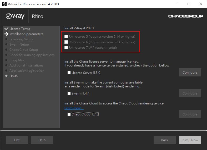Image resolution: width=207 pixels, height=150 pixels.
Task: Select the Application registration step
Action: point(27,71)
